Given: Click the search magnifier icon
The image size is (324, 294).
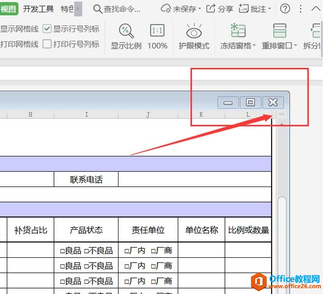Looking at the screenshot, I should click(x=97, y=9).
